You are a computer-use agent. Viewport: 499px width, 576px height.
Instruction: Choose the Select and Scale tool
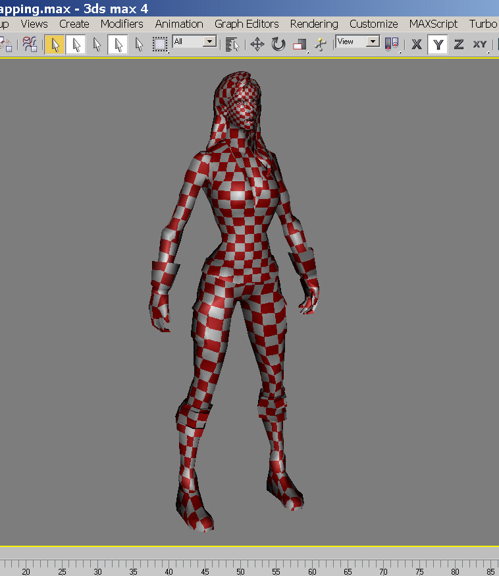point(300,45)
